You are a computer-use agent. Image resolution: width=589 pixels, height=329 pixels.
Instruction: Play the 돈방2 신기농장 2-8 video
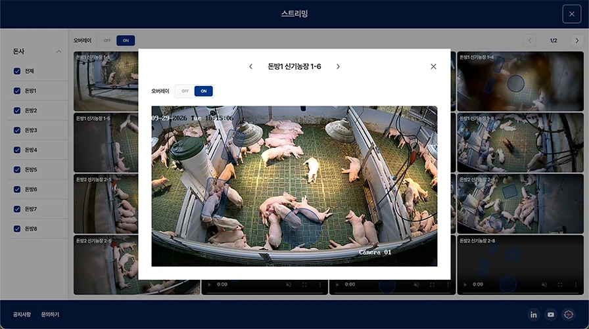click(465, 285)
